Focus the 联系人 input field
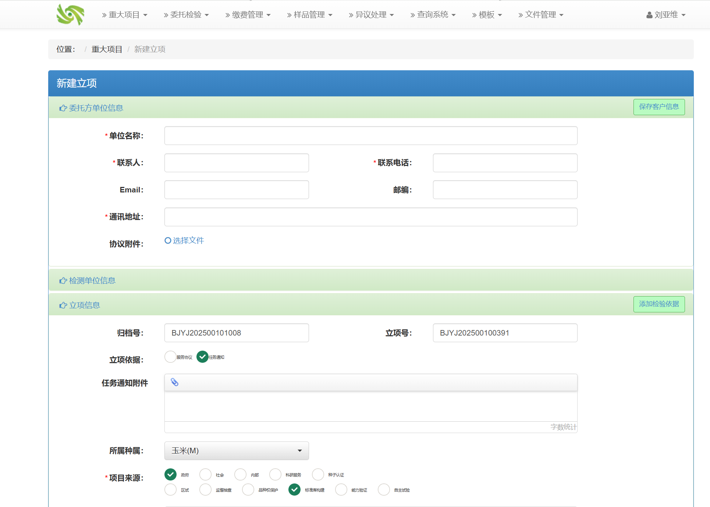Image resolution: width=710 pixels, height=507 pixels. (237, 163)
